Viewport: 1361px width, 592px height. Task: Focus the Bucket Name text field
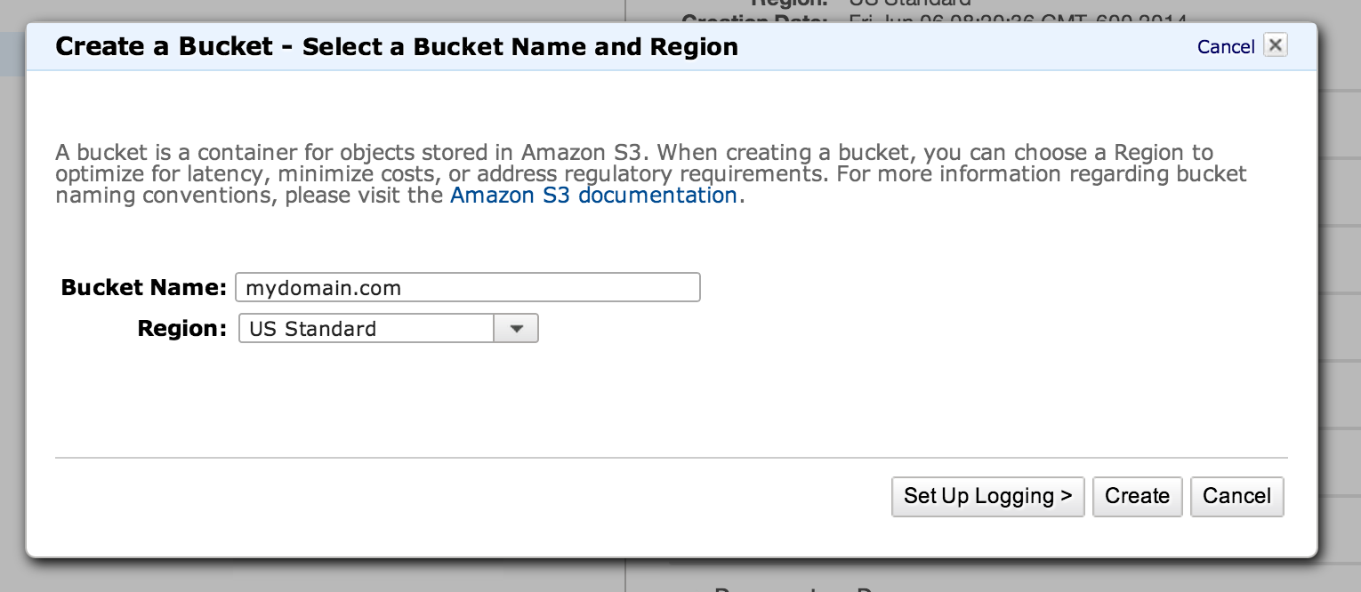pos(468,288)
